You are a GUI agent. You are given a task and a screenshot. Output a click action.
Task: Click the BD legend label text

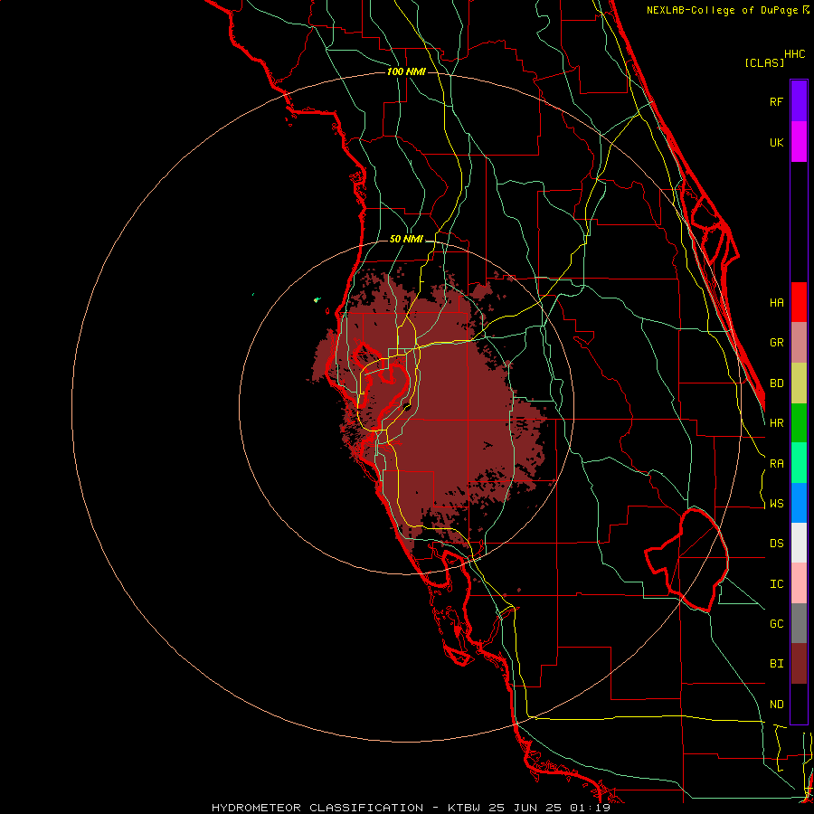pos(776,383)
